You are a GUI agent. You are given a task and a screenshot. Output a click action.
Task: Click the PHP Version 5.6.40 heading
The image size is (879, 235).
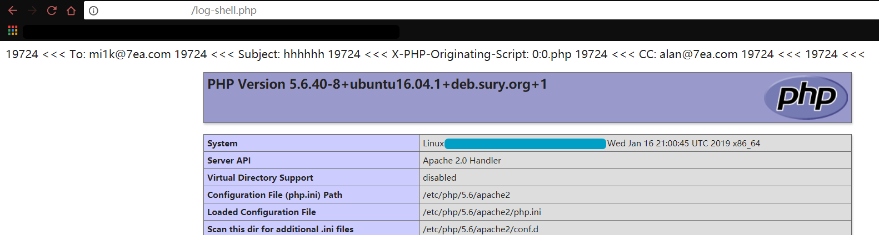click(377, 84)
